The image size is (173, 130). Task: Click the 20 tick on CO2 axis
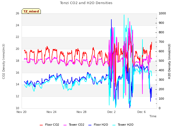point(17,49)
